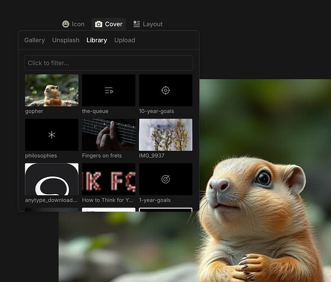331x282 pixels.
Task: Select the Cover camera button
Action: (x=109, y=24)
